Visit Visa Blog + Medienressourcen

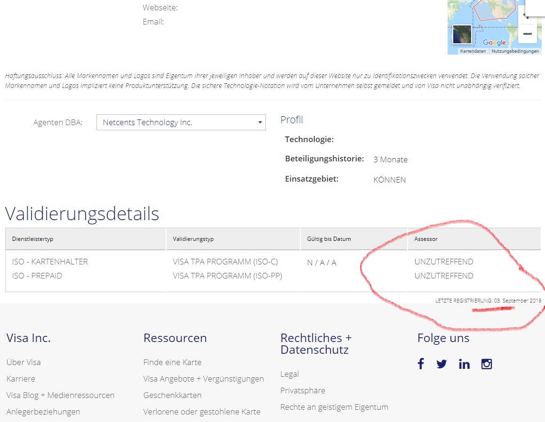[59, 395]
